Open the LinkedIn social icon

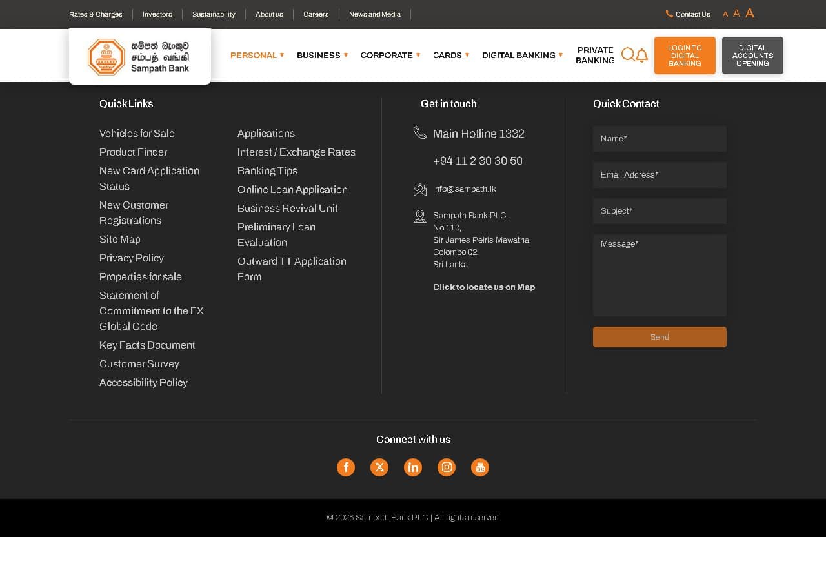coord(413,467)
